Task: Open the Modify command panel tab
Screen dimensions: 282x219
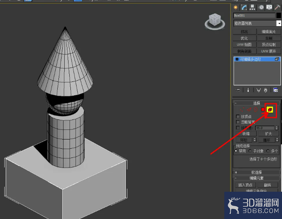Action: [244, 7]
